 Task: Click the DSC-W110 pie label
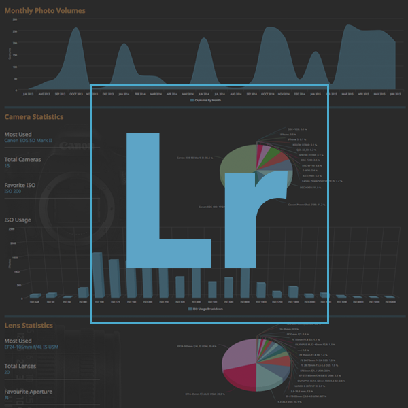pos(312,165)
